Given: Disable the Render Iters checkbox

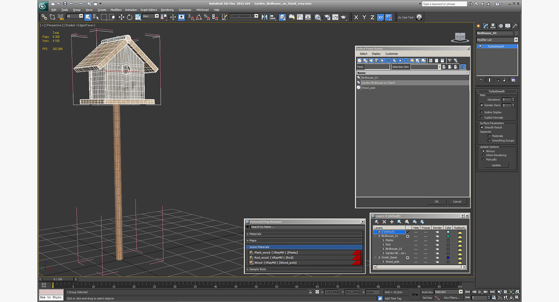Looking at the screenshot, I should click(482, 105).
